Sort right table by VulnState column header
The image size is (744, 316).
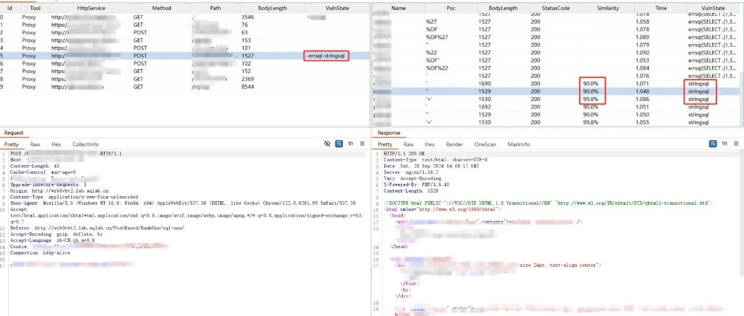tap(713, 8)
